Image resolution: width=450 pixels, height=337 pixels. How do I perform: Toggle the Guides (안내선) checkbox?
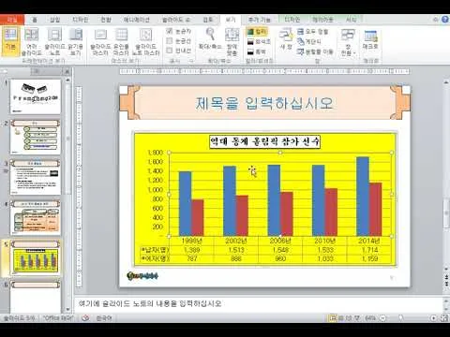click(x=179, y=51)
